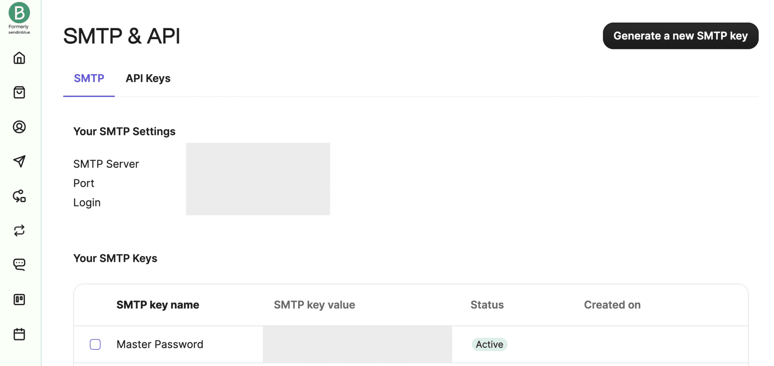
Task: Select the checkbox next to Master Password key
Action: coord(95,344)
